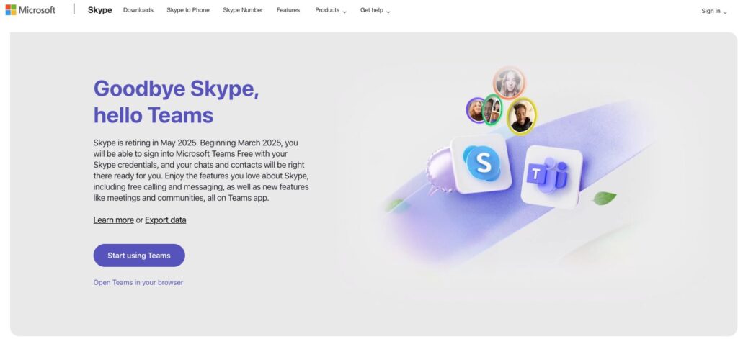This screenshot has width=738, height=339.
Task: Follow the Export data link
Action: point(166,220)
